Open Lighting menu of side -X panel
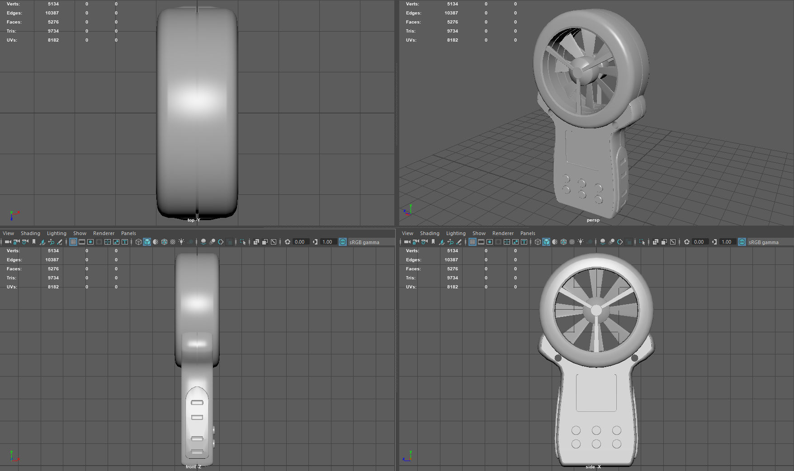The height and width of the screenshot is (471, 794). click(x=456, y=233)
